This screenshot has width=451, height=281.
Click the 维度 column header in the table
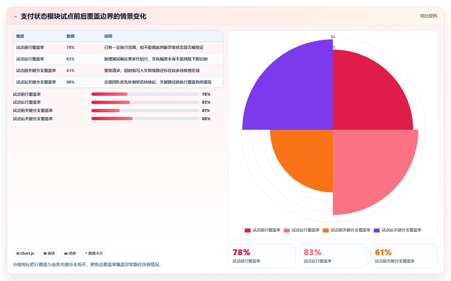point(20,36)
